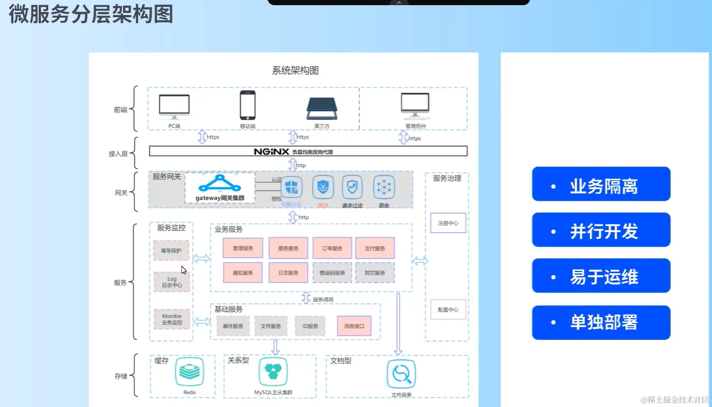Click the 并行开发 blue button
Image resolution: width=712 pixels, height=407 pixels.
point(601,230)
